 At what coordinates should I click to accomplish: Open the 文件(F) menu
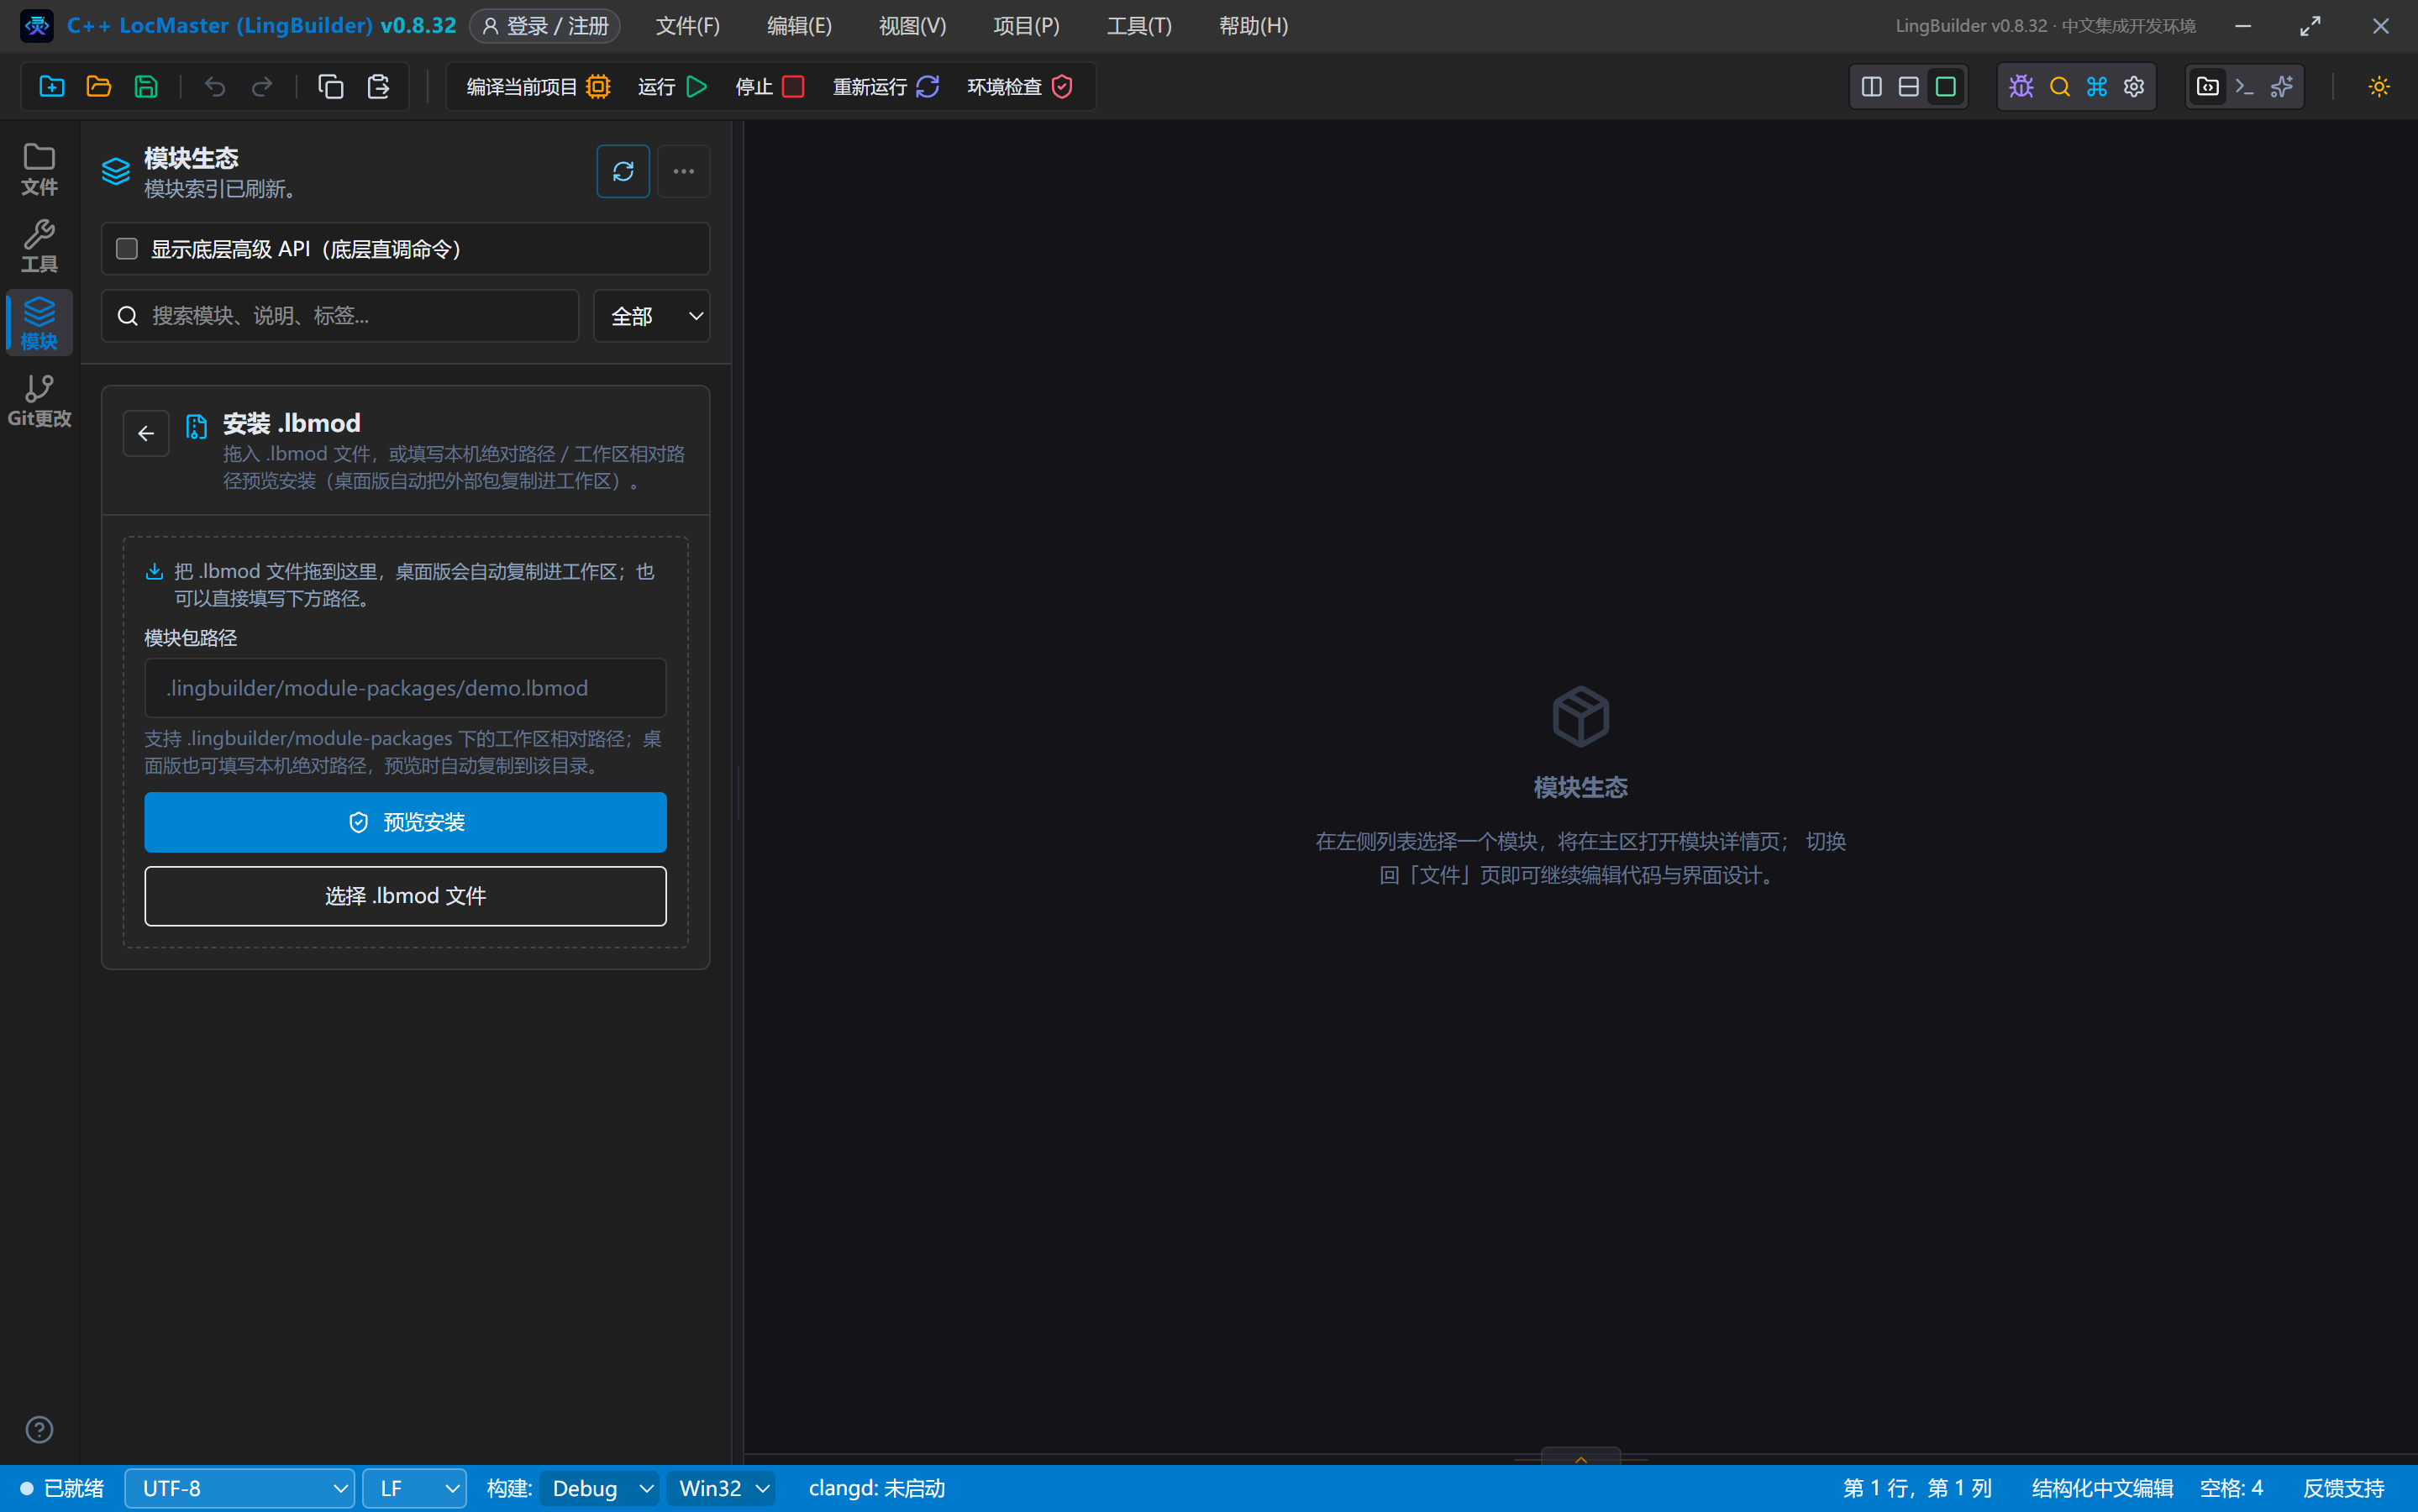click(x=688, y=26)
